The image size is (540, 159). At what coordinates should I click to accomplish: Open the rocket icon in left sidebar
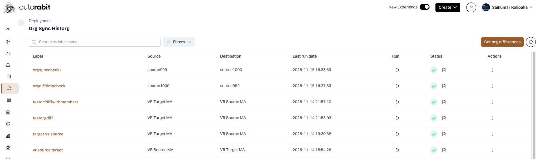click(x=8, y=65)
